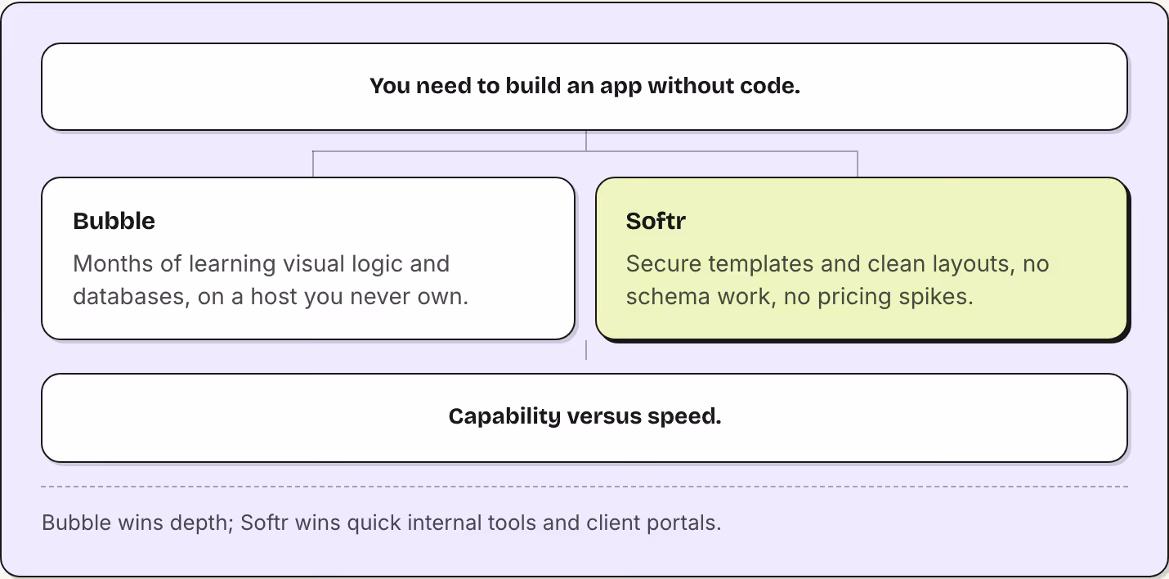
Task: Select the "Capability versus speed." box text
Action: (584, 416)
